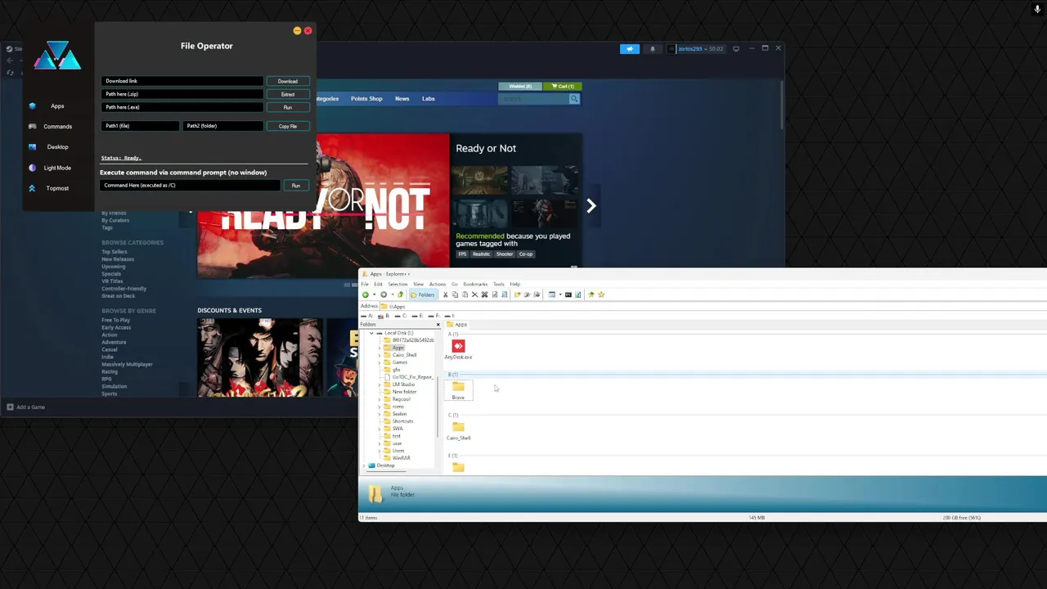1047x589 pixels.
Task: Click Delete X icon in Explorer++
Action: [474, 294]
